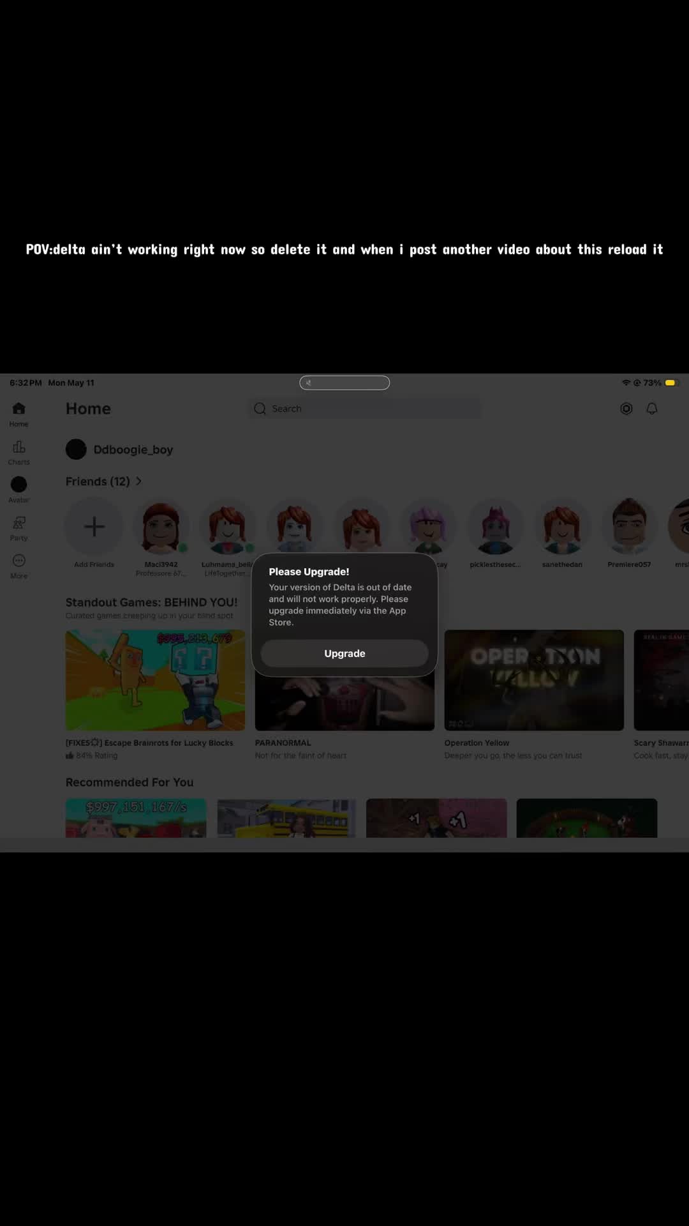689x1226 pixels.
Task: Open friend picklesthesec avatar
Action: 495,527
